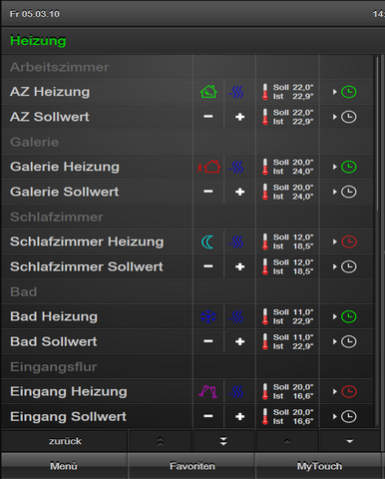Click the heating waves icon in Bad Heizung row

coord(236,316)
